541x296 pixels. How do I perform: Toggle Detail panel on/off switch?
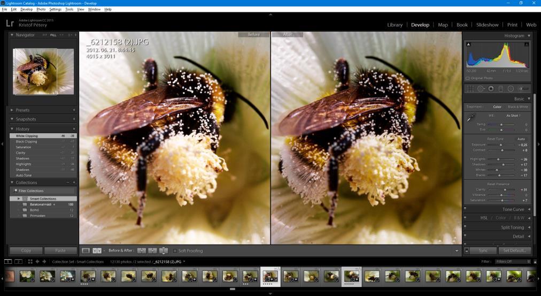465,236
